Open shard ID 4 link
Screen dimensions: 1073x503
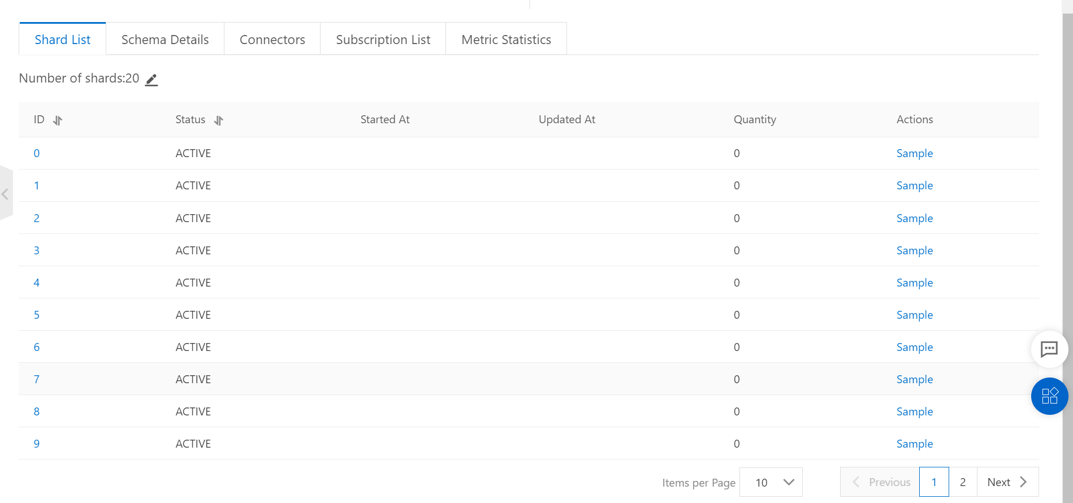(x=37, y=283)
